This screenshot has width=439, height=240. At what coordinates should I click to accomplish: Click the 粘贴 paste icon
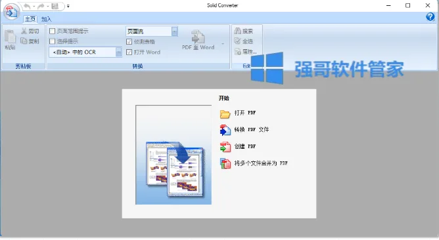pyautogui.click(x=10, y=37)
